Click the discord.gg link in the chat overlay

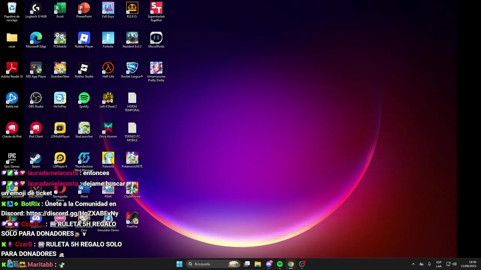tap(72, 213)
